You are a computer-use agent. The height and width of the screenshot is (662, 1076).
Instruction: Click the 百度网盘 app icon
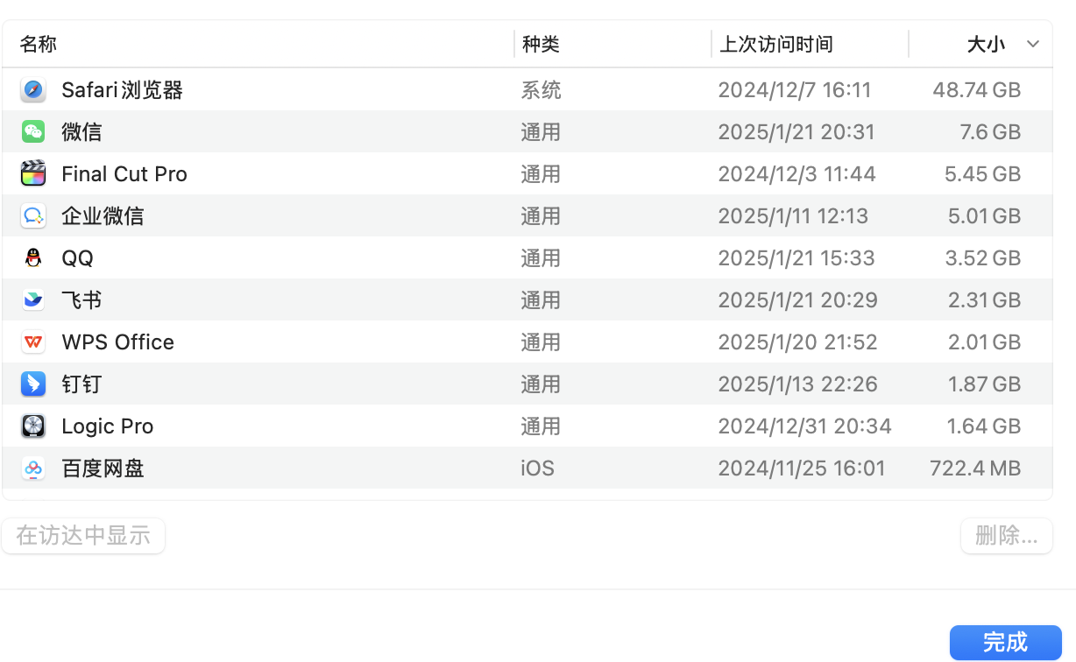tap(33, 468)
